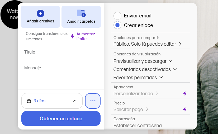The image size is (218, 134).
Task: Expand the 3 días expiry dropdown
Action: (52, 101)
